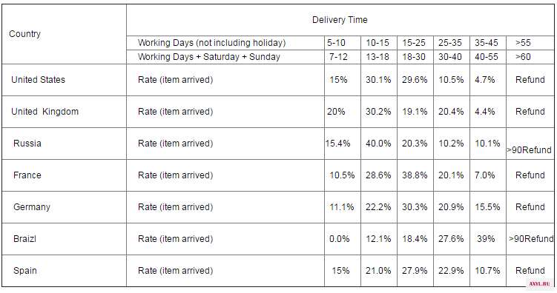
Task: Click the Germany country cell
Action: [x=64, y=207]
